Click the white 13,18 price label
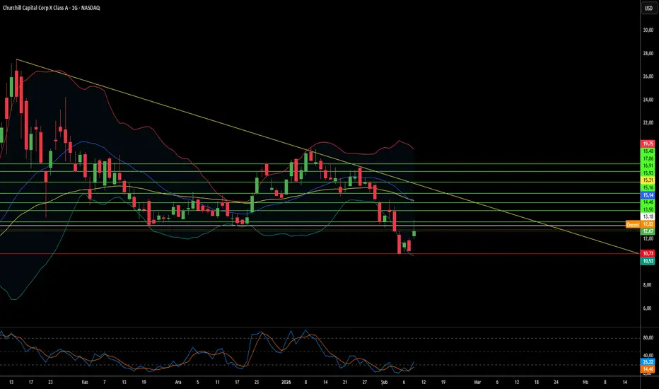 pos(647,217)
